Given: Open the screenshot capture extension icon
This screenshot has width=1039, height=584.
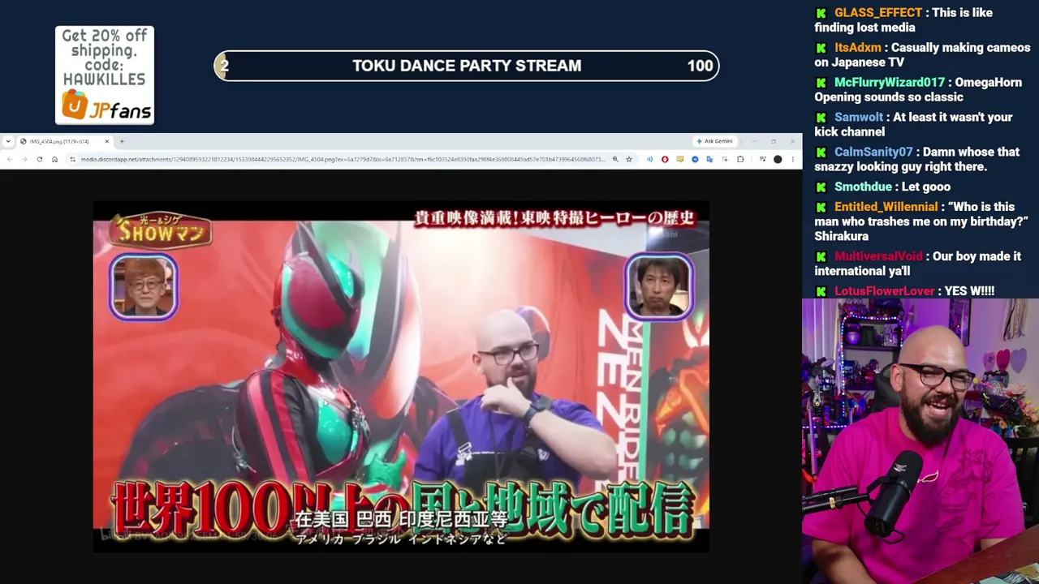Looking at the screenshot, I should point(725,160).
